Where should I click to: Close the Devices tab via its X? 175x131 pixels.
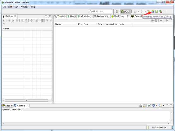(x=15, y=16)
